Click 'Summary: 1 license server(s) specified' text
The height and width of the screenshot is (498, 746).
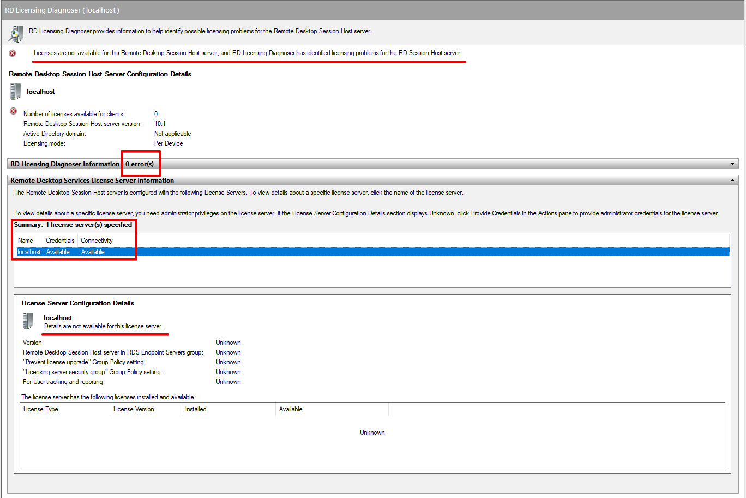[73, 225]
